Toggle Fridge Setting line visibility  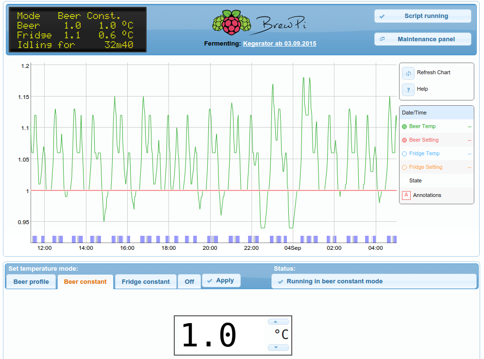click(436, 167)
